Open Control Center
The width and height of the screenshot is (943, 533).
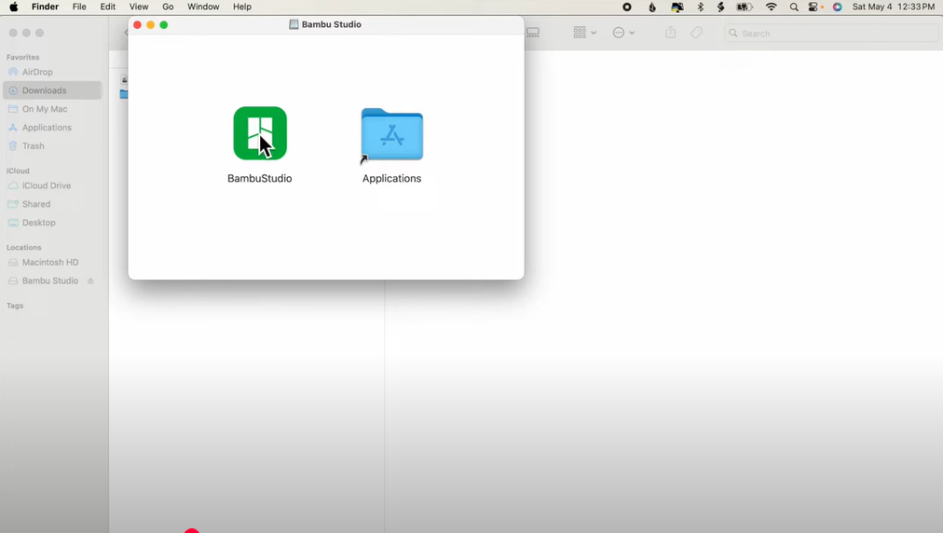pyautogui.click(x=814, y=7)
